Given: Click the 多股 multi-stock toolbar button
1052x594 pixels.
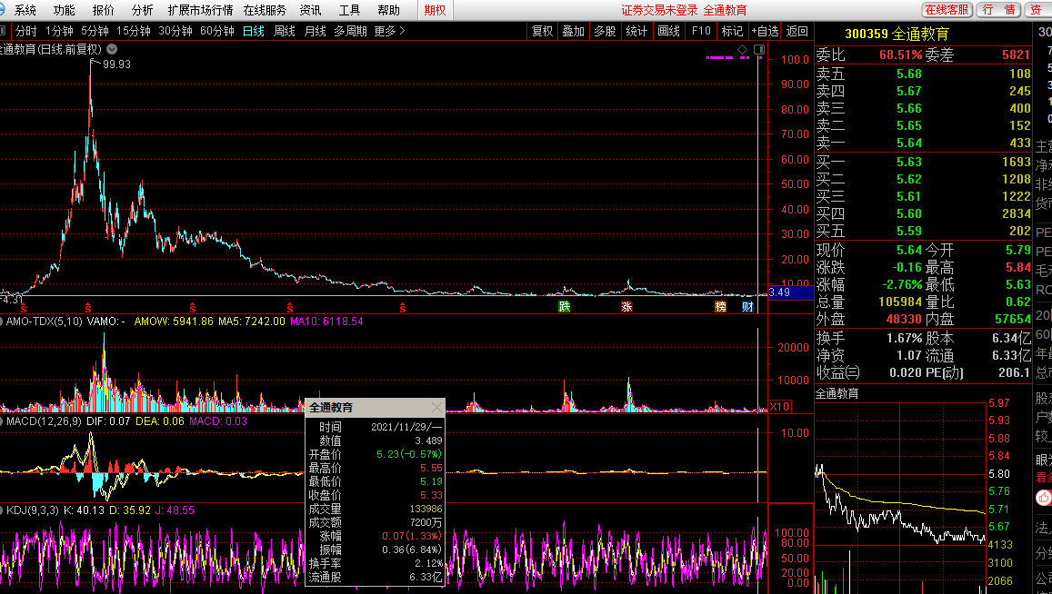Looking at the screenshot, I should point(605,31).
